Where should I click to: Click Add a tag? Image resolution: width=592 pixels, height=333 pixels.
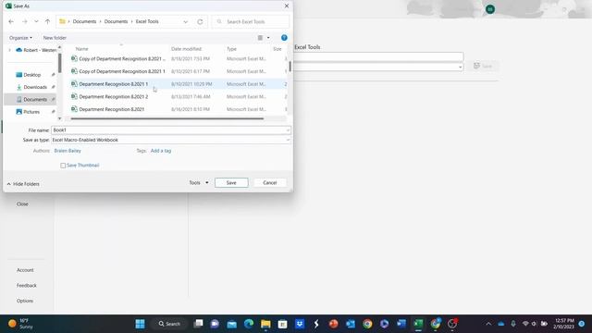point(161,151)
